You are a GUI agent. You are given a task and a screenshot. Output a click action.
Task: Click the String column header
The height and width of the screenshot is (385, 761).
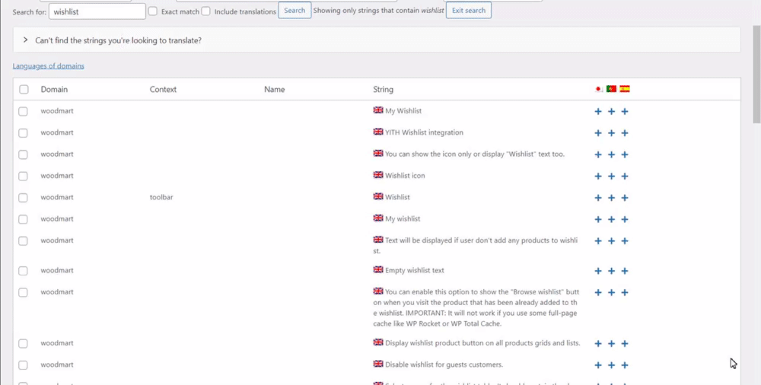click(x=383, y=89)
